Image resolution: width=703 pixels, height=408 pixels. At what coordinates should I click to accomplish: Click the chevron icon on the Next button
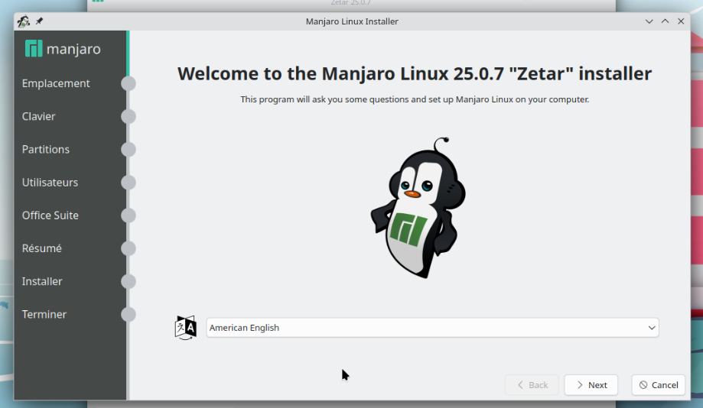(580, 385)
